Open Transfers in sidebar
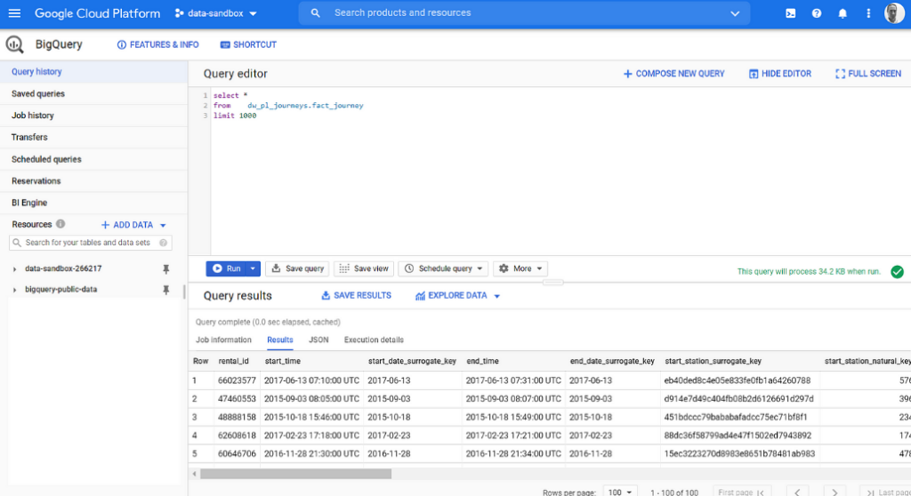The image size is (911, 496). 93,138
